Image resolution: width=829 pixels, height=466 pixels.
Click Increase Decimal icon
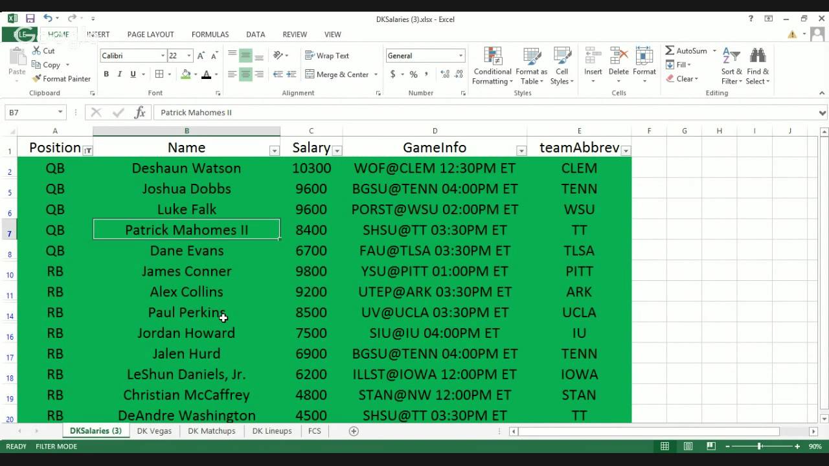(x=444, y=74)
